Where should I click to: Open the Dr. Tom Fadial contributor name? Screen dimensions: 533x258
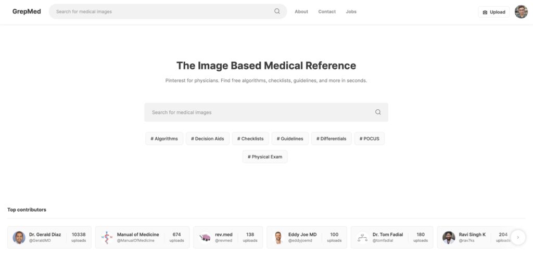pyautogui.click(x=388, y=235)
